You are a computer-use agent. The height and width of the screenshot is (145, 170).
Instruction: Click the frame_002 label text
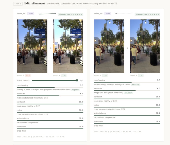pos(22,14)
